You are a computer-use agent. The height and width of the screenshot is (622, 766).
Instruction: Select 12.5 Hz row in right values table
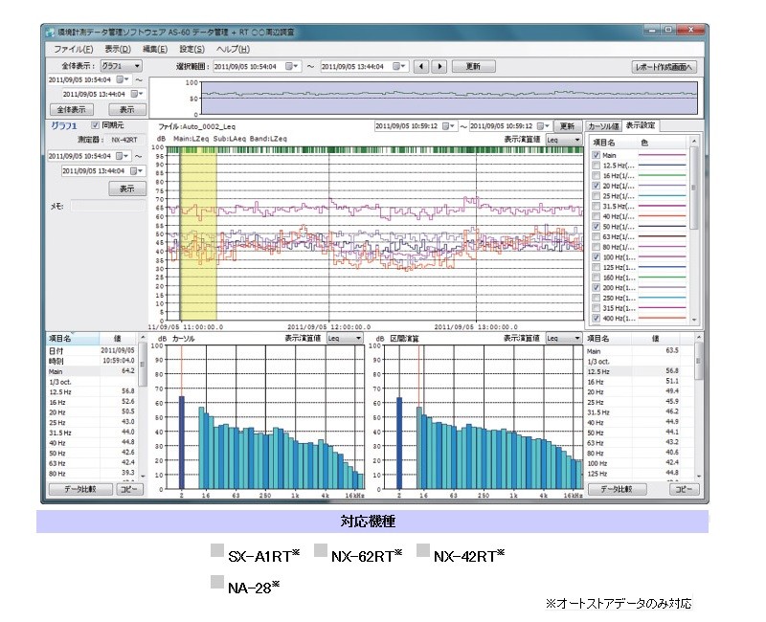coord(640,371)
